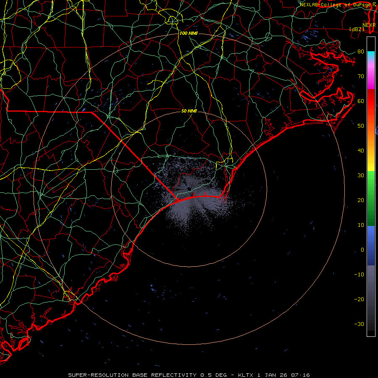Click the 80 value on the dBZ scale
This screenshot has width=378, height=378.
[361, 51]
